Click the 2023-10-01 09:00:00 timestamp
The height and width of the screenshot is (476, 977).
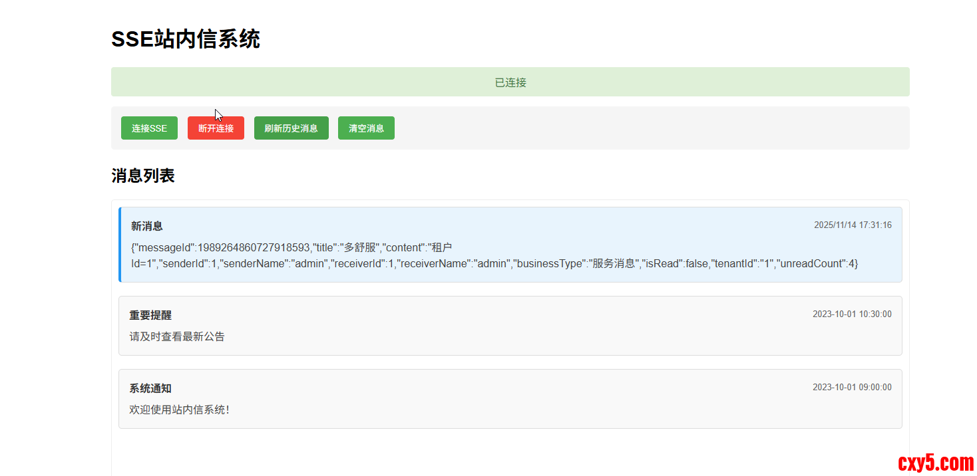[852, 388]
